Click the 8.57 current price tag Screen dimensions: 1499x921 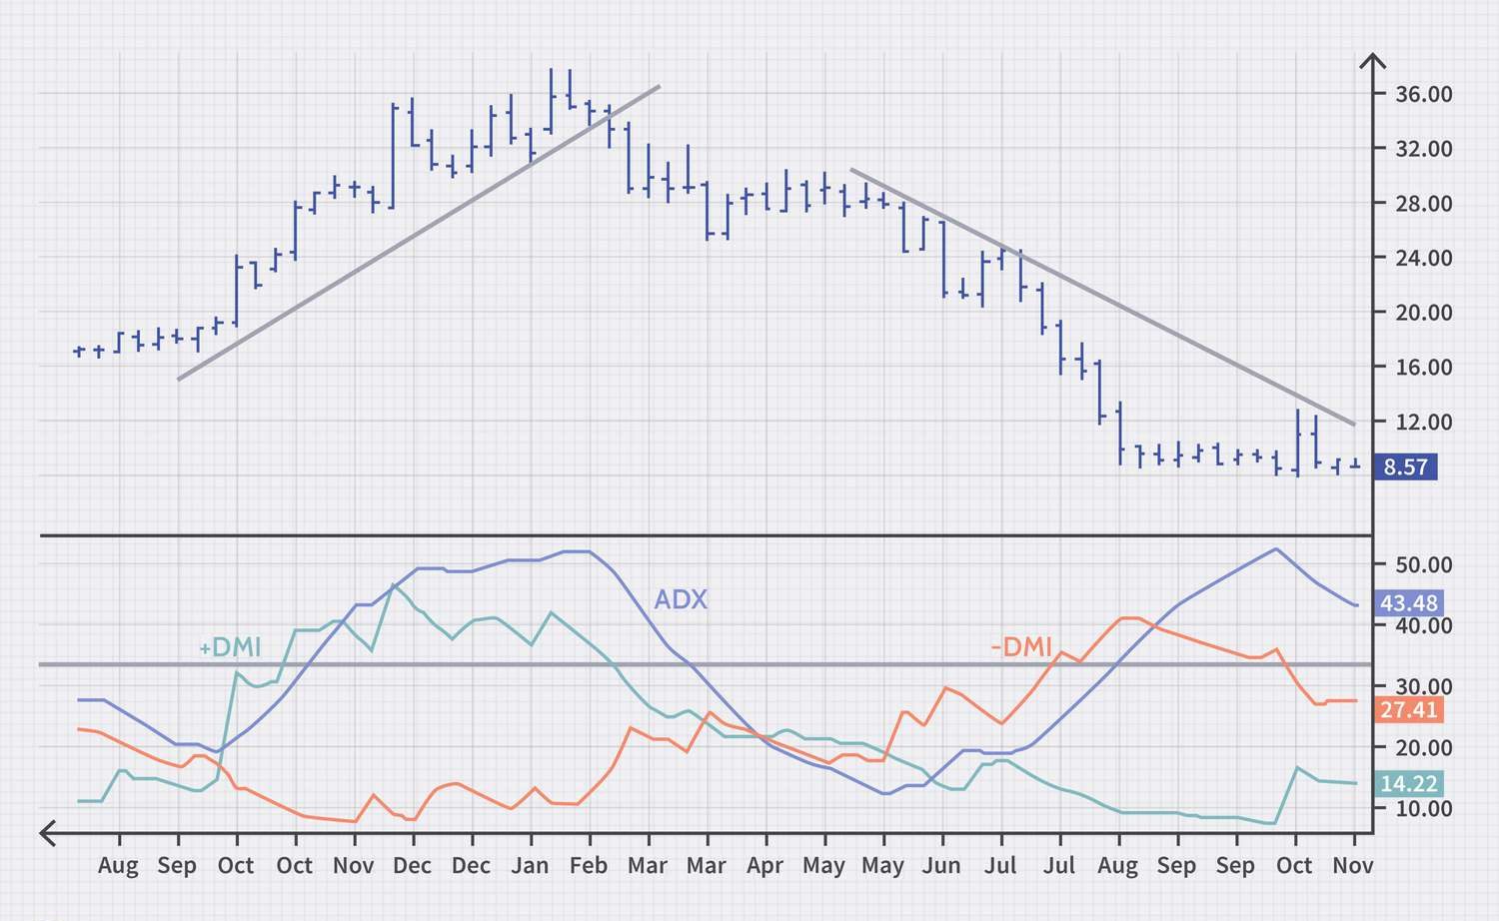tap(1406, 466)
